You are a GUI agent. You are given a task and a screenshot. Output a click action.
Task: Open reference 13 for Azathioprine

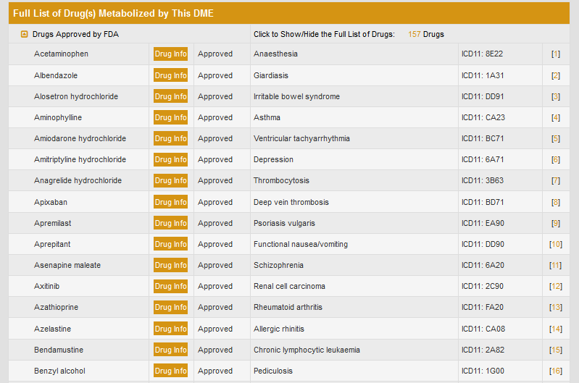point(556,307)
